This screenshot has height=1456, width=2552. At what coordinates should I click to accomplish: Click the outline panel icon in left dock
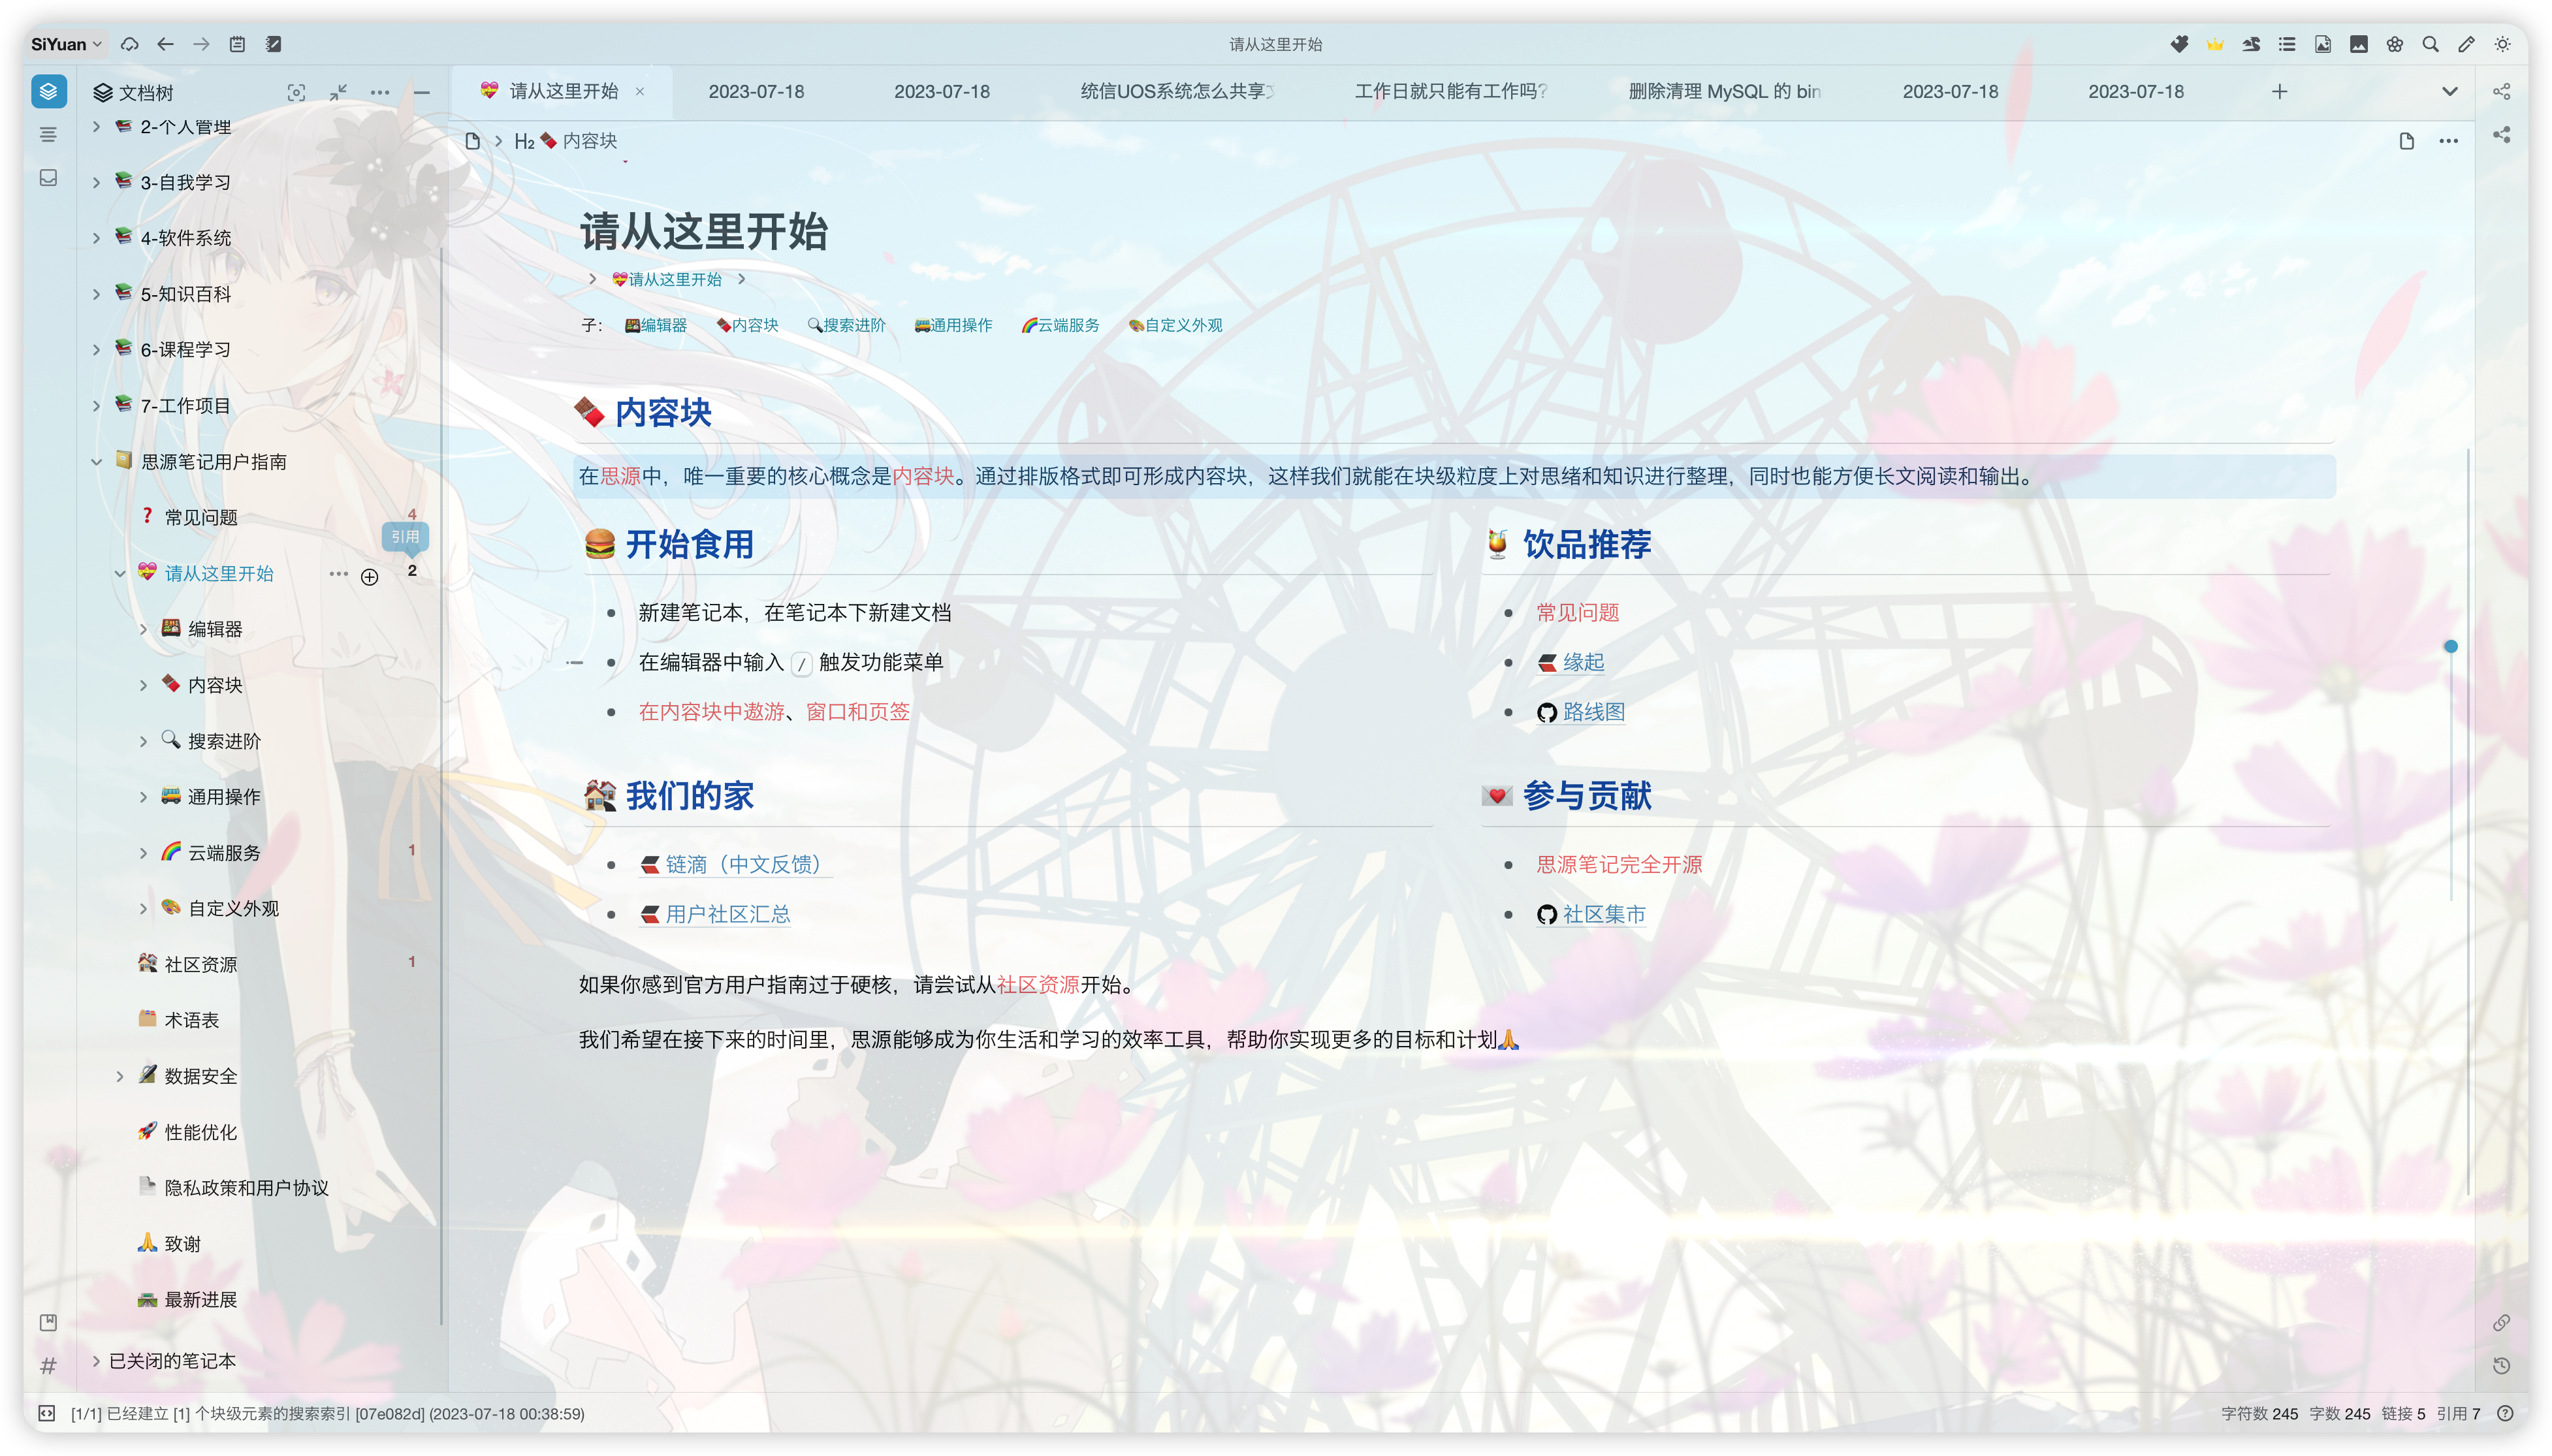coord(48,134)
